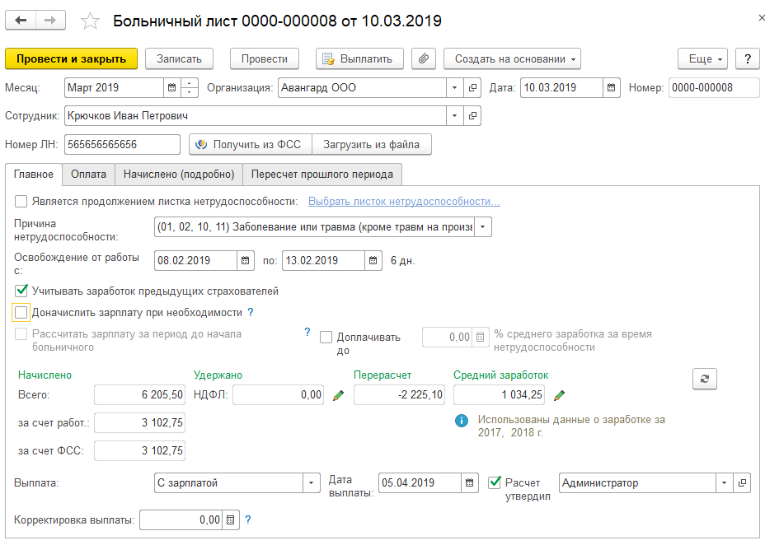Follow the Выбрать листок нетрудоспособности link
Viewport: 765px width, 545px height.
pyautogui.click(x=404, y=202)
